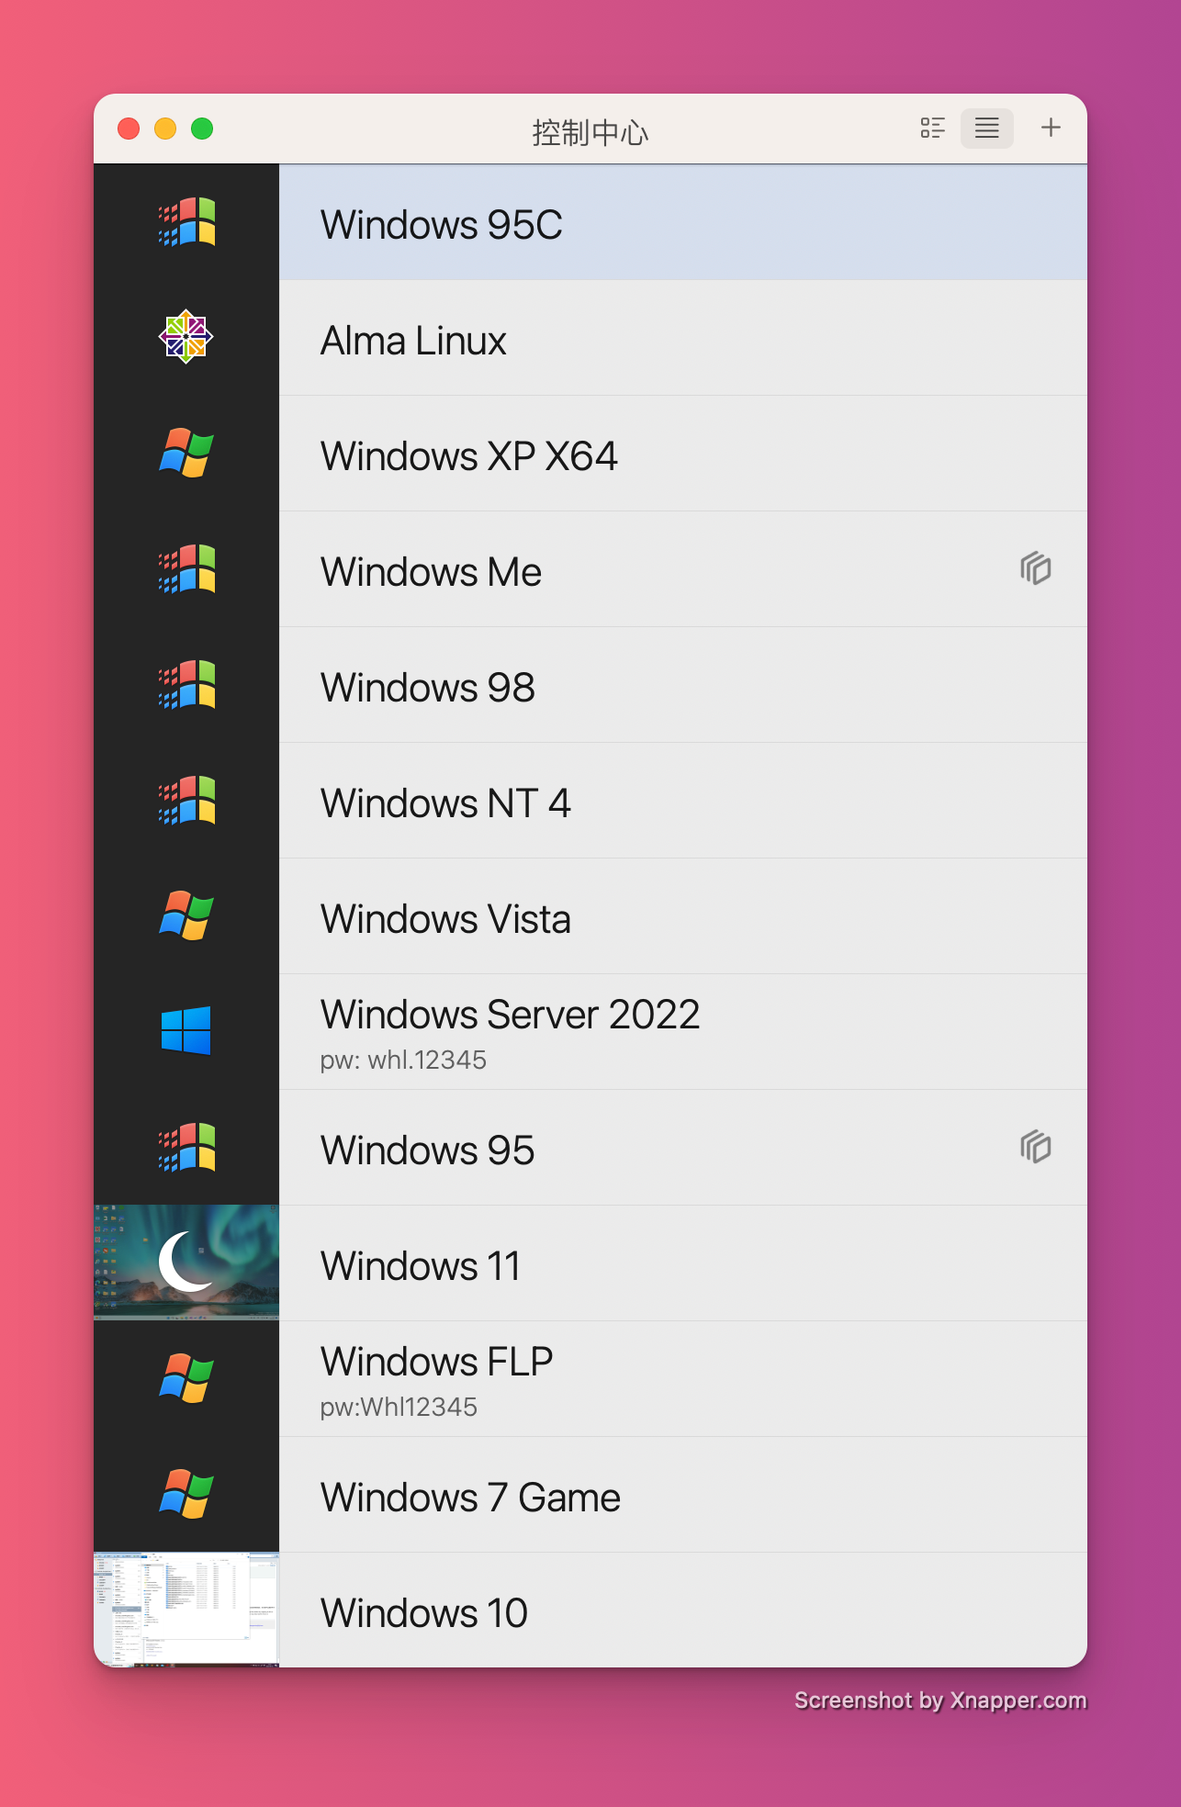Image resolution: width=1181 pixels, height=1807 pixels.
Task: Open the Windows 10 running preview thumbnail
Action: pos(186,1610)
